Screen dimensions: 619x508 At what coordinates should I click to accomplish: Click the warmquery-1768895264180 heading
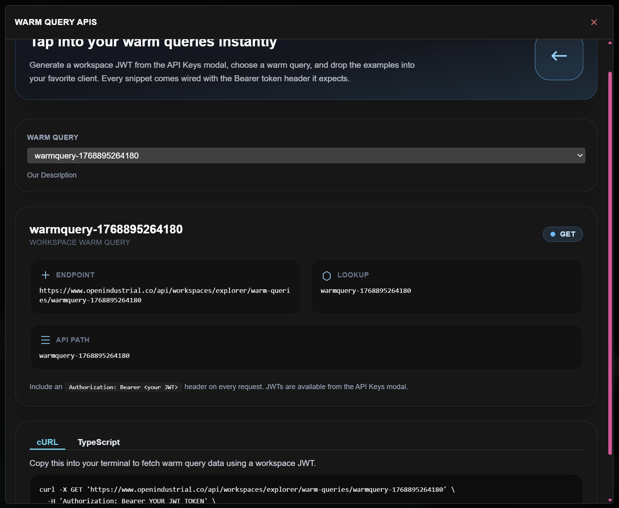tap(106, 229)
